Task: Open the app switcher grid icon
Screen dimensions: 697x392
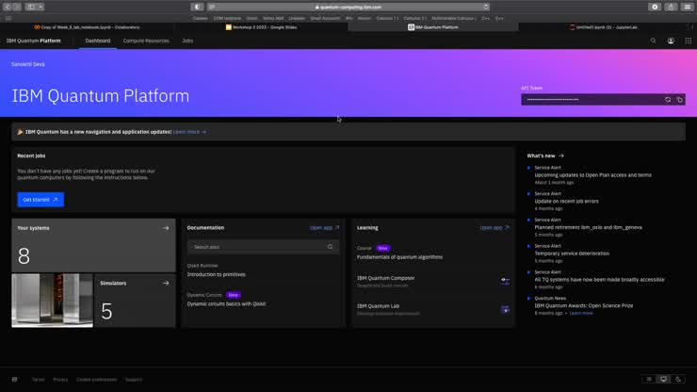Action: (x=688, y=41)
